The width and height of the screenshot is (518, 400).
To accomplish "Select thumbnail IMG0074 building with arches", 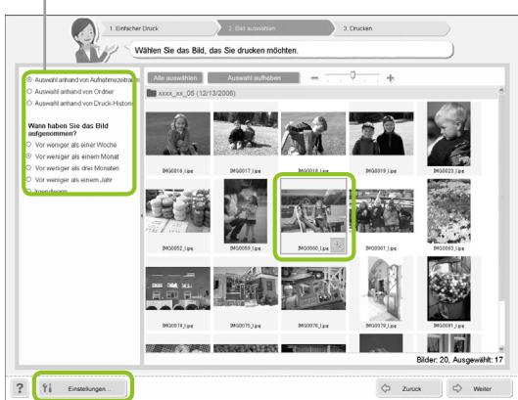I will pos(178,289).
